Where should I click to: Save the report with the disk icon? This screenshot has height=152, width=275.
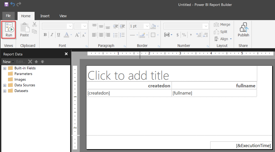[6, 4]
